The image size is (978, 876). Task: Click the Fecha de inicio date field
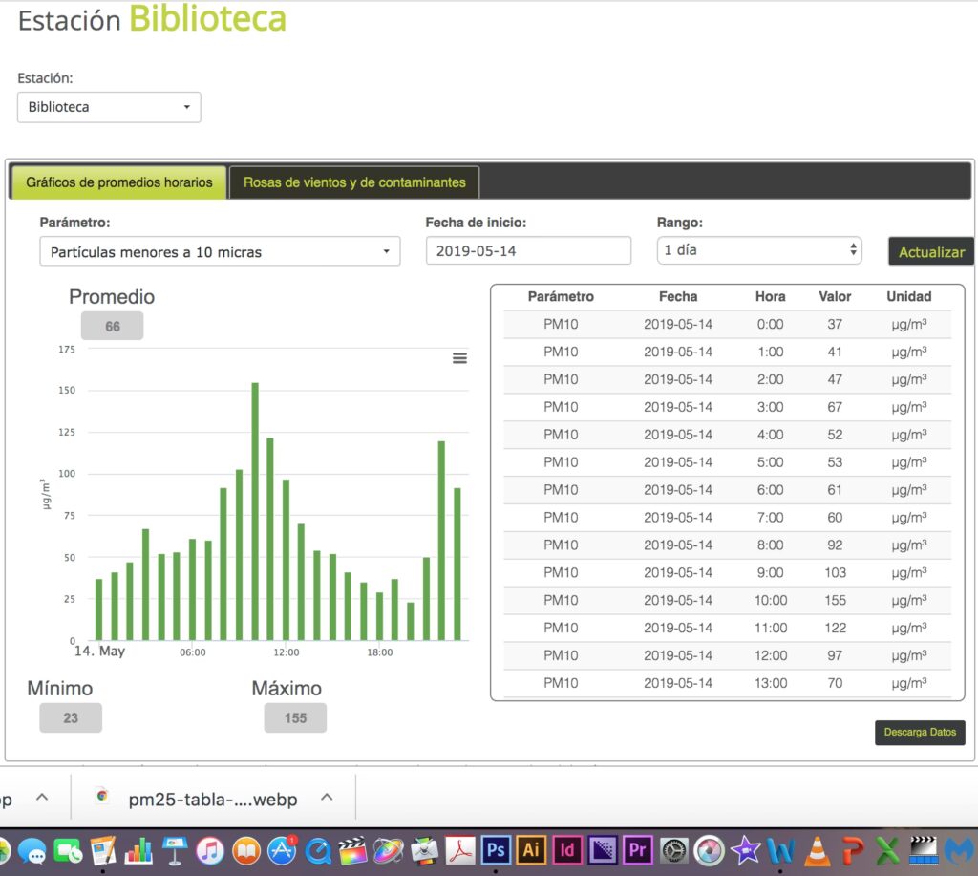[528, 250]
